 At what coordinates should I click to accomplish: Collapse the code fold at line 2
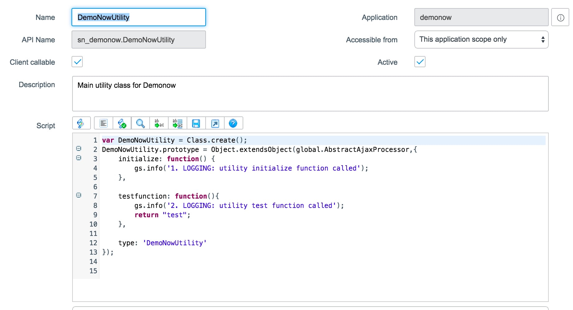(79, 149)
